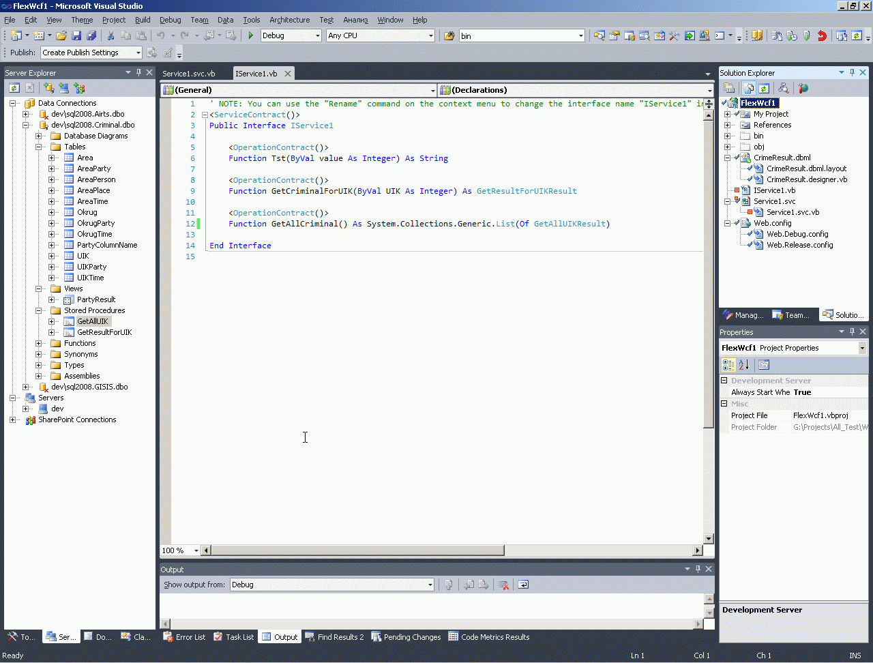Collapse the Stored Procedures node
The image size is (873, 663).
point(39,310)
